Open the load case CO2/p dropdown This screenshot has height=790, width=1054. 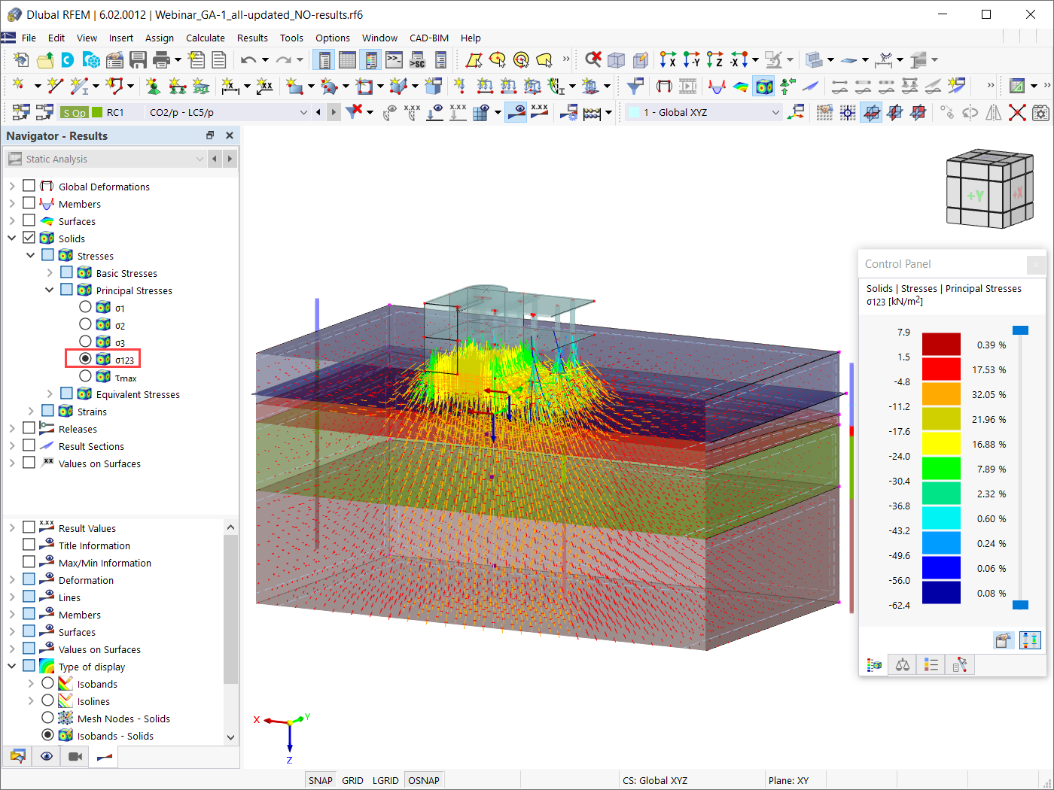(303, 112)
